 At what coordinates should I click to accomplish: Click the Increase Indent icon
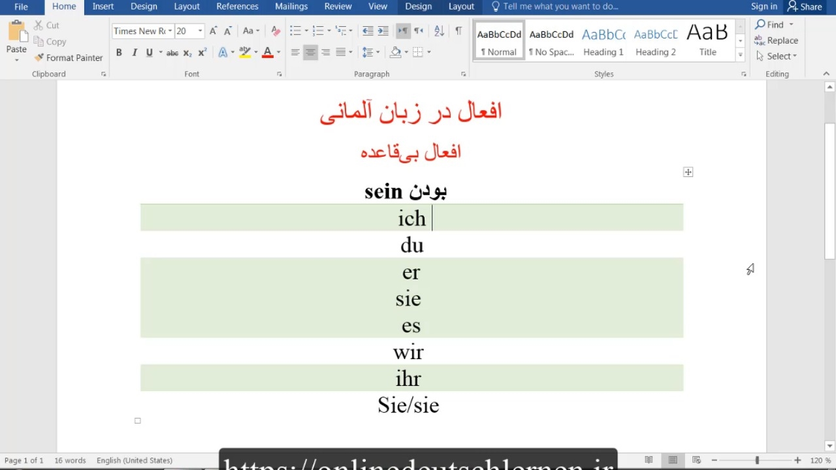[x=383, y=31]
